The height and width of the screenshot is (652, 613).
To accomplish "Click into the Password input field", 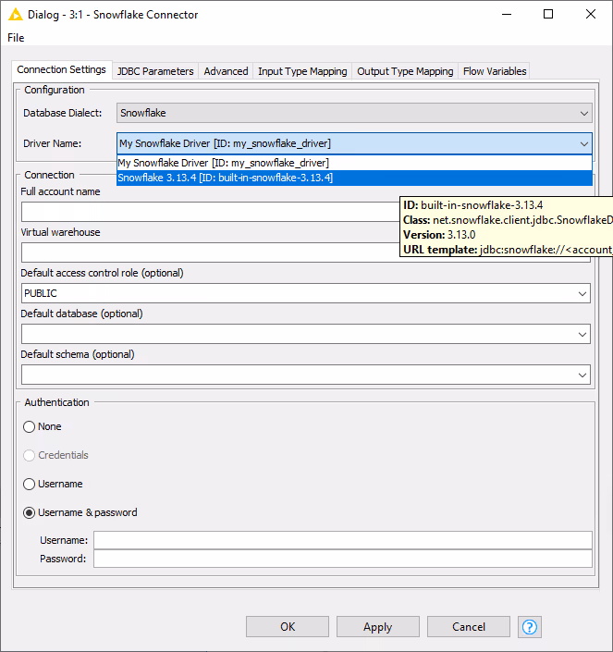I will [342, 559].
